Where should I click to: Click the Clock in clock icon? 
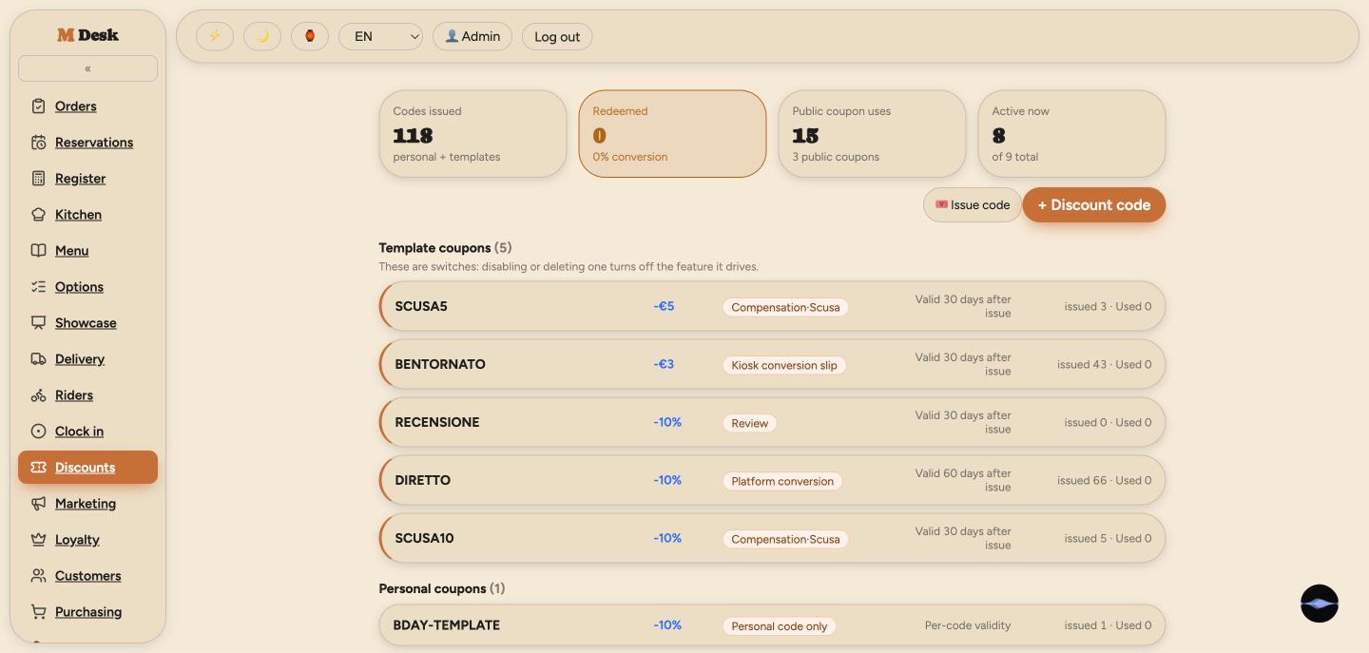click(x=38, y=432)
